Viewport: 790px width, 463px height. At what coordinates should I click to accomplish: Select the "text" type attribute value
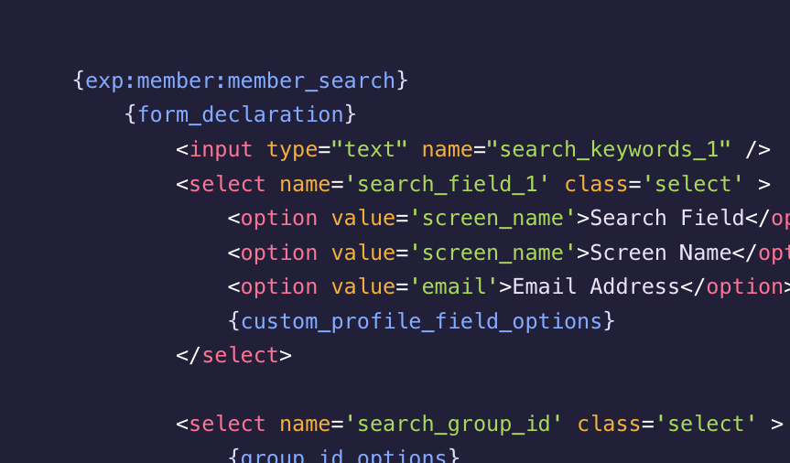click(x=369, y=150)
